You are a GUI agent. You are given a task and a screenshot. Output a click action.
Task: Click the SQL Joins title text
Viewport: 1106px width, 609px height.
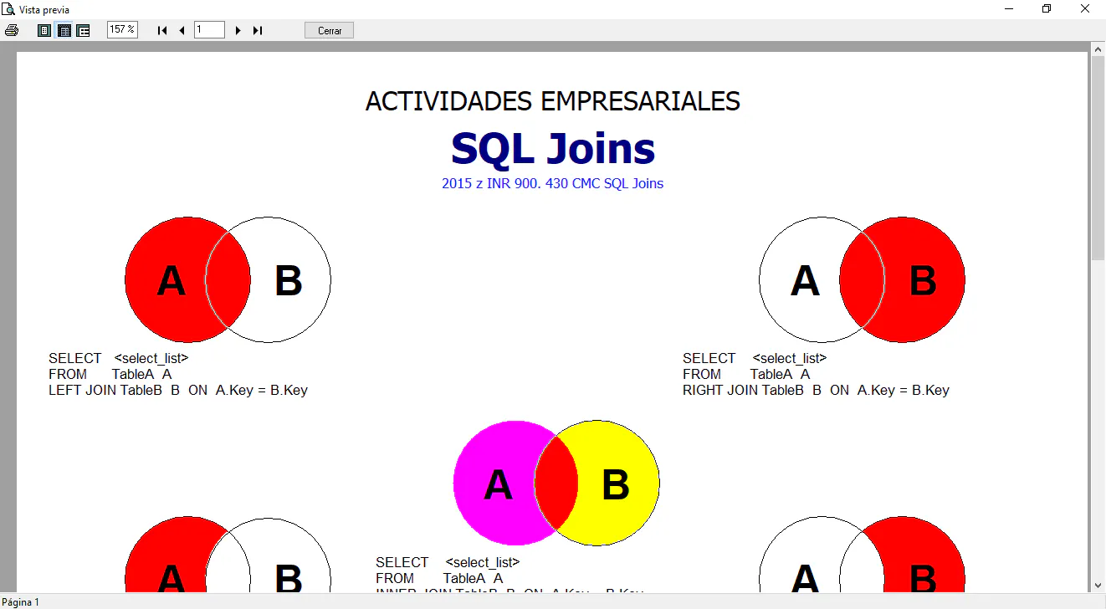click(x=553, y=149)
